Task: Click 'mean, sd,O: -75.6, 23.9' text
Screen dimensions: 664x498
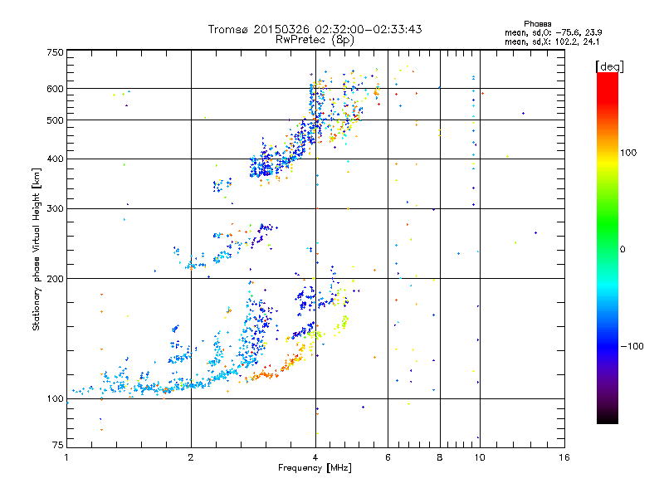Action: click(553, 32)
